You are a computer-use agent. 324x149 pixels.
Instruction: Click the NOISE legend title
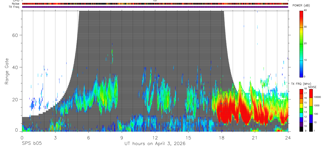click(x=312, y=87)
